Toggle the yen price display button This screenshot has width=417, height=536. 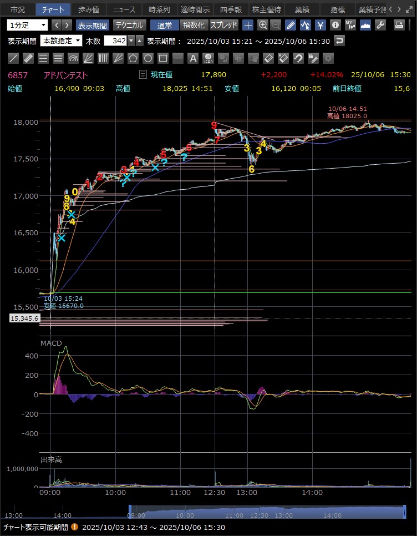point(321,25)
